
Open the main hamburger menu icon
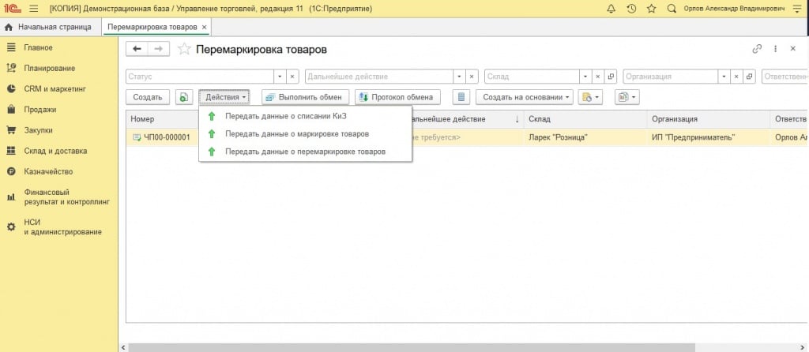(33, 9)
